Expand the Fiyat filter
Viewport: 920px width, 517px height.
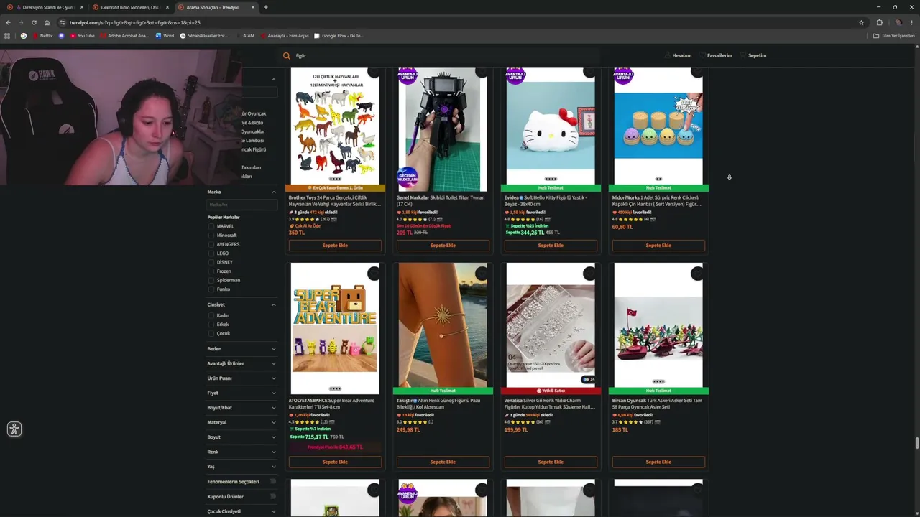tap(242, 393)
